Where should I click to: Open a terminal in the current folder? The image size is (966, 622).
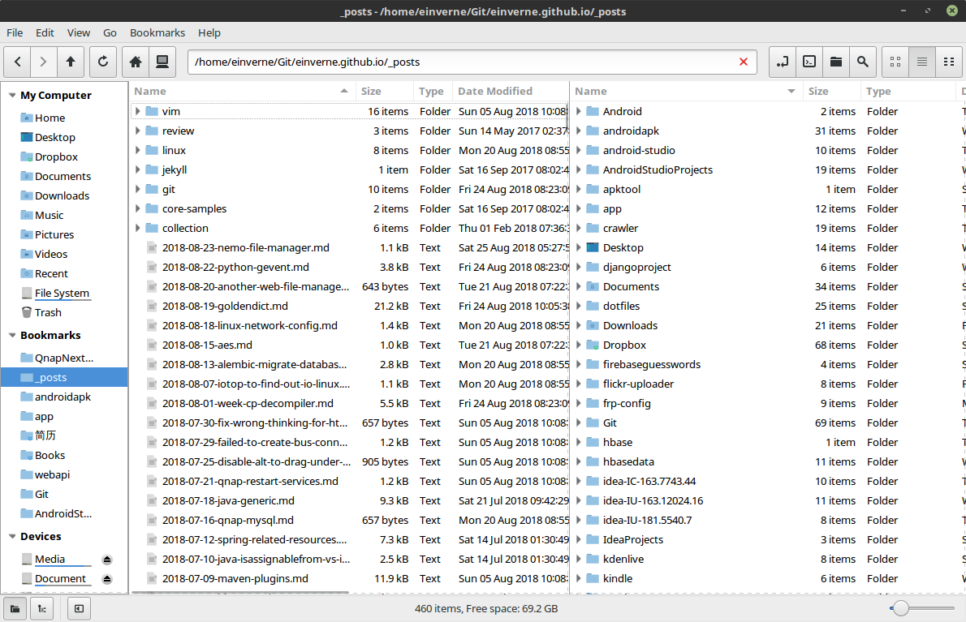point(809,61)
